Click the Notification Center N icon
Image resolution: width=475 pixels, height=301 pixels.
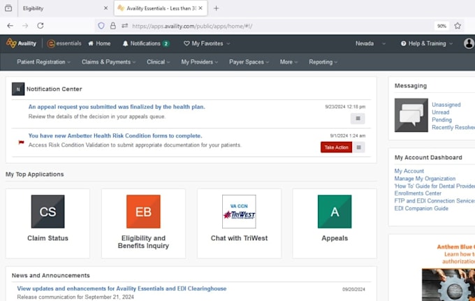(18, 89)
